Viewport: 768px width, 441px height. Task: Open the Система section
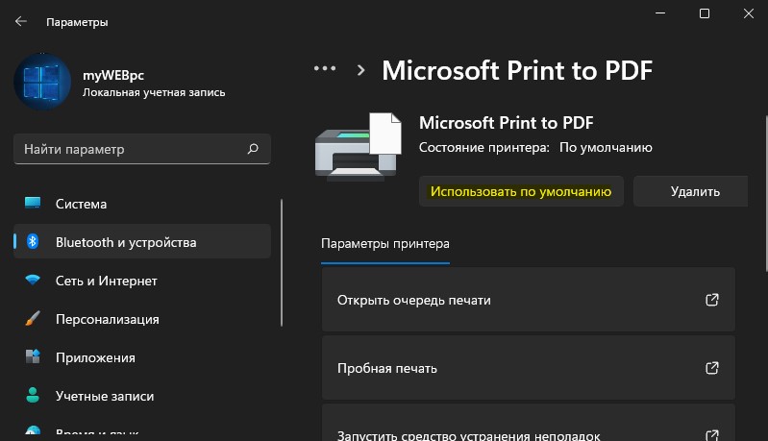coord(142,204)
